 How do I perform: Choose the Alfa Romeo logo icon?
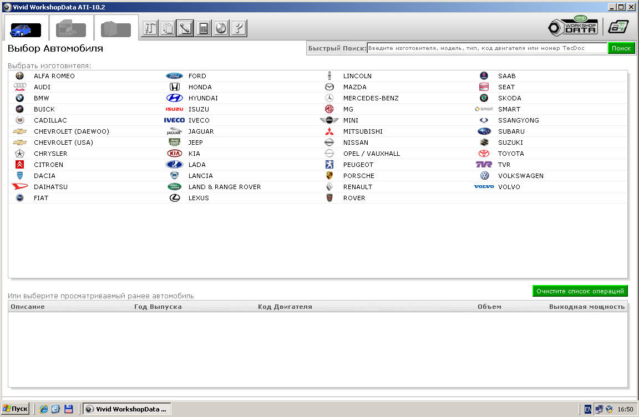pos(19,76)
